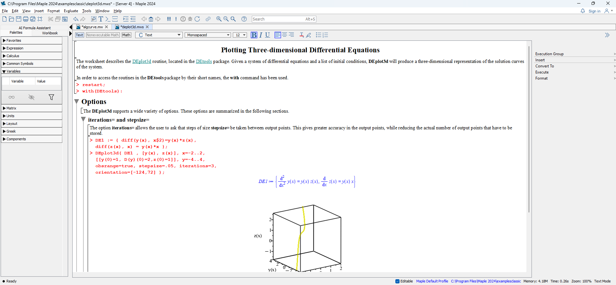This screenshot has width=616, height=285.
Task: Expand the Matrix palette
Action: 31,108
